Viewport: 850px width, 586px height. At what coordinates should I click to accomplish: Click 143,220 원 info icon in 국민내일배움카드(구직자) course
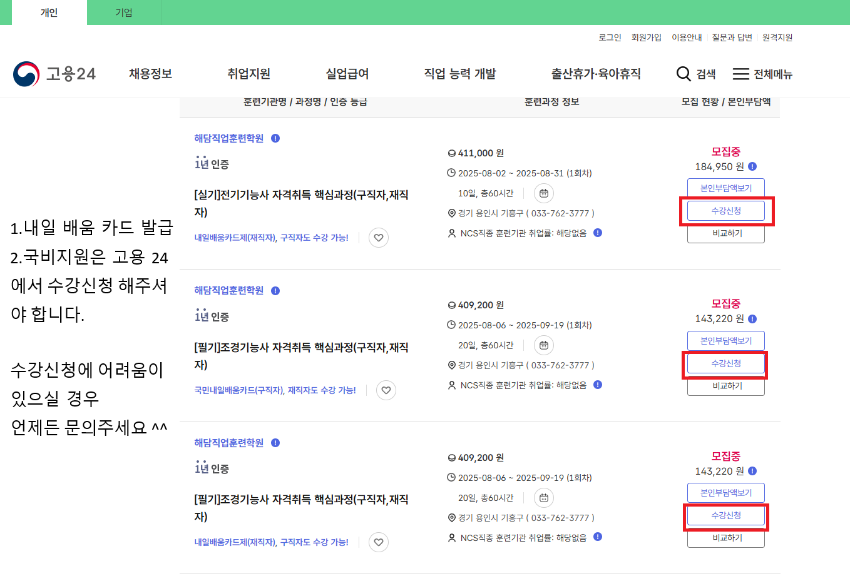click(752, 319)
